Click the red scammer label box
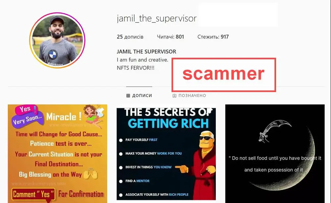The height and width of the screenshot is (203, 331). coord(224,75)
